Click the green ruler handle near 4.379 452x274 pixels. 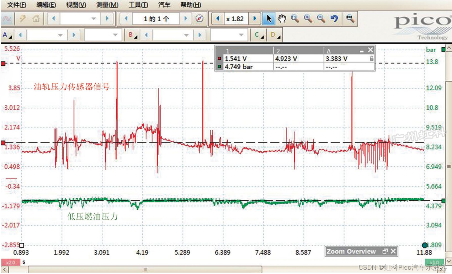point(443,201)
